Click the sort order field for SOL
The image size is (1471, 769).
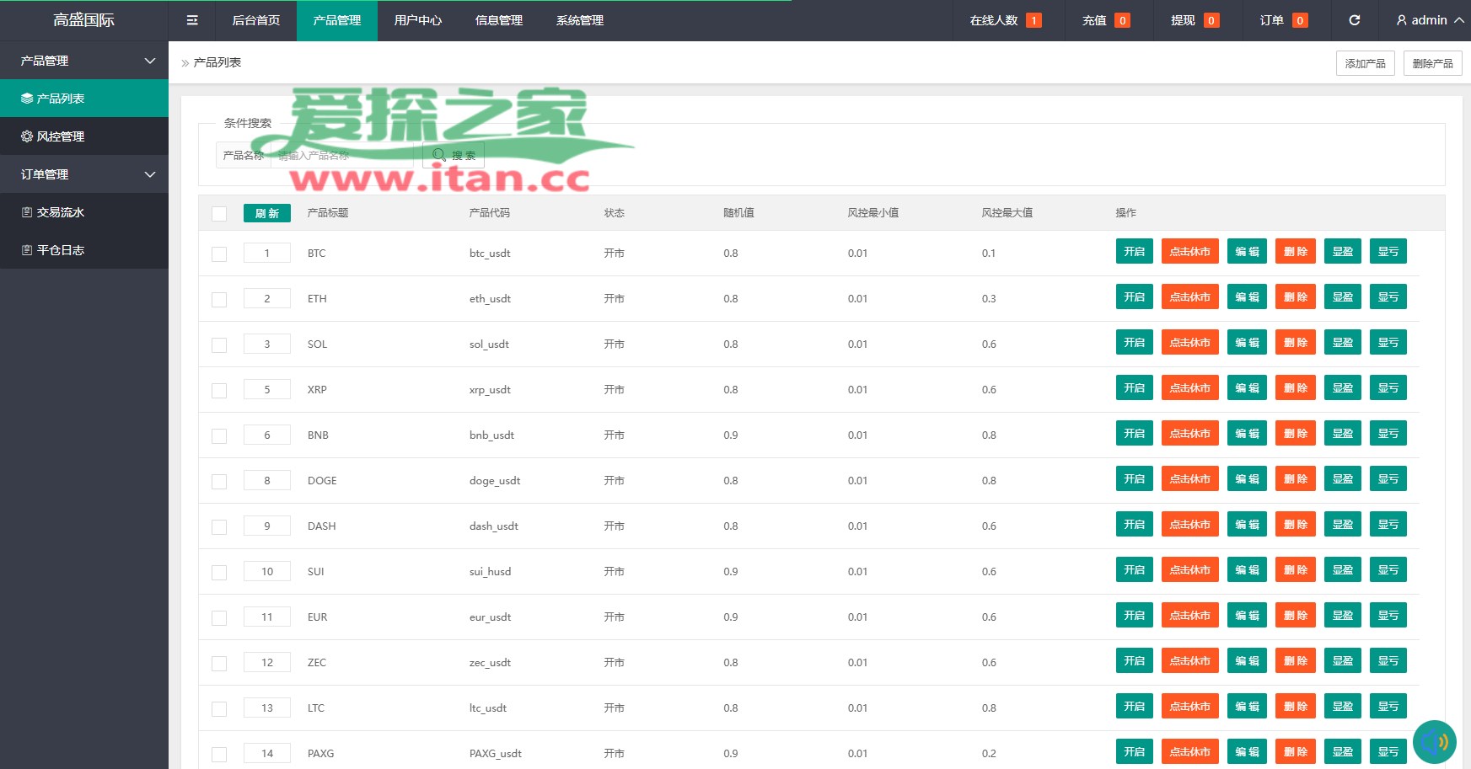[x=266, y=344]
